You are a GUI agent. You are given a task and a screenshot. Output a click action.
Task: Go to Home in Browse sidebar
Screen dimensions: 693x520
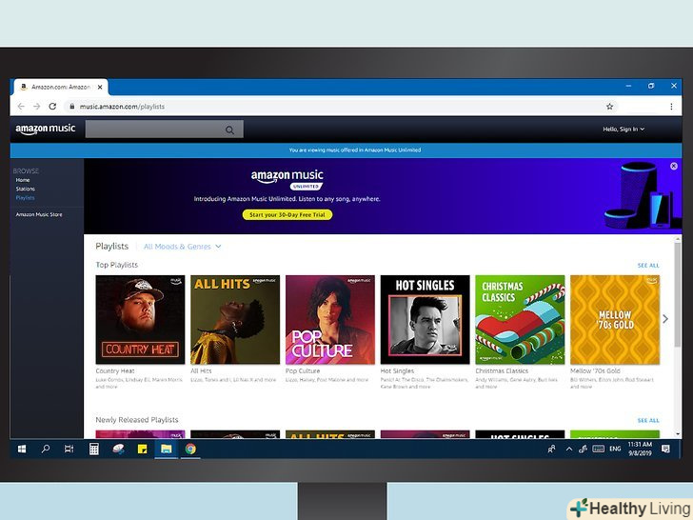23,180
